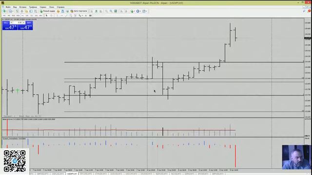Select the H4 timeframe
312x175 pixels.
pyautogui.click(x=27, y=16)
